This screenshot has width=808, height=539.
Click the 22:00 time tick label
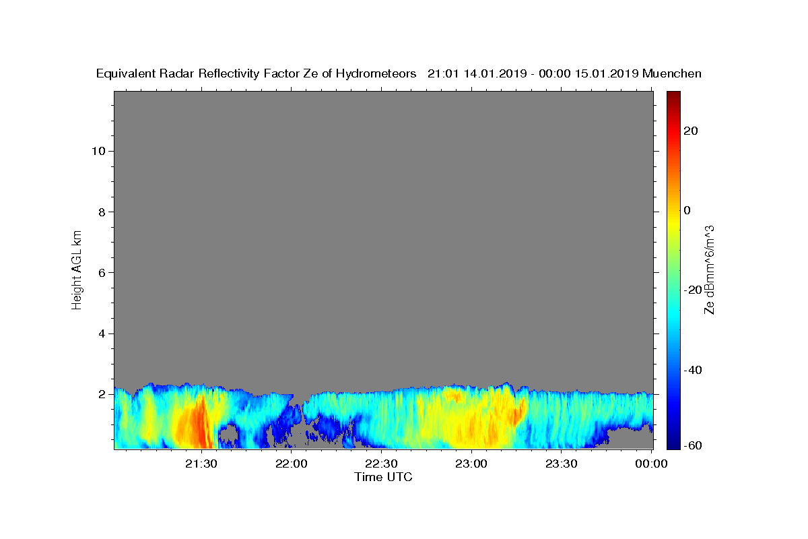click(x=291, y=464)
